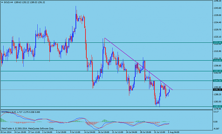Select the horizontal line tagged 1310.00

(x=107, y=60)
